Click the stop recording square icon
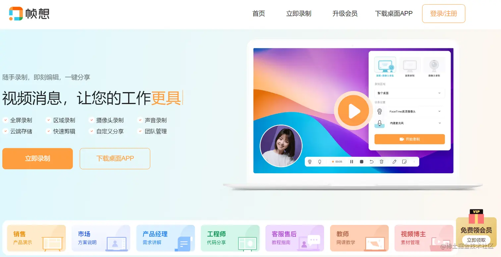The height and width of the screenshot is (257, 501). click(362, 162)
